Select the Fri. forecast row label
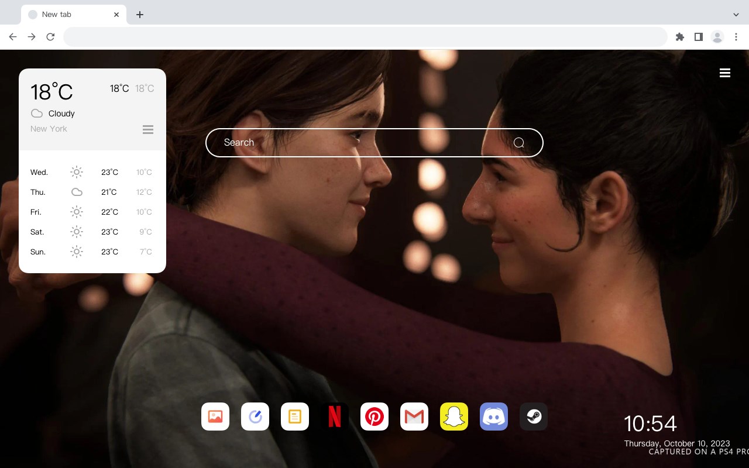This screenshot has height=468, width=749. coord(36,212)
